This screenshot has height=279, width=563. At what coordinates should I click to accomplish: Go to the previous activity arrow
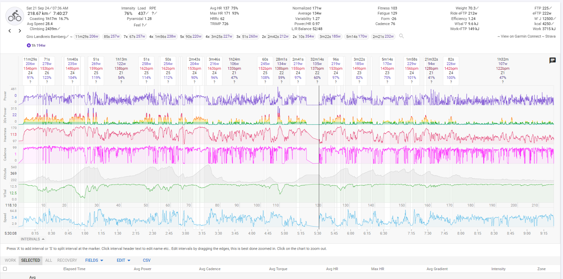[10, 31]
